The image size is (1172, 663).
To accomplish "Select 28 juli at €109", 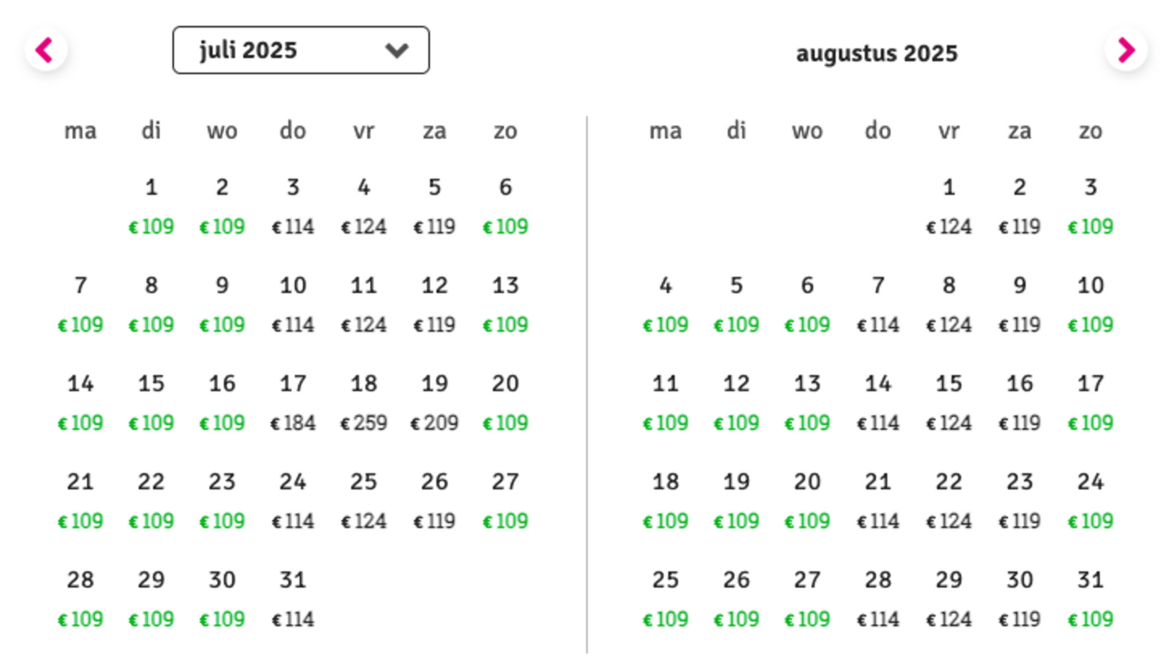I will pyautogui.click(x=81, y=599).
